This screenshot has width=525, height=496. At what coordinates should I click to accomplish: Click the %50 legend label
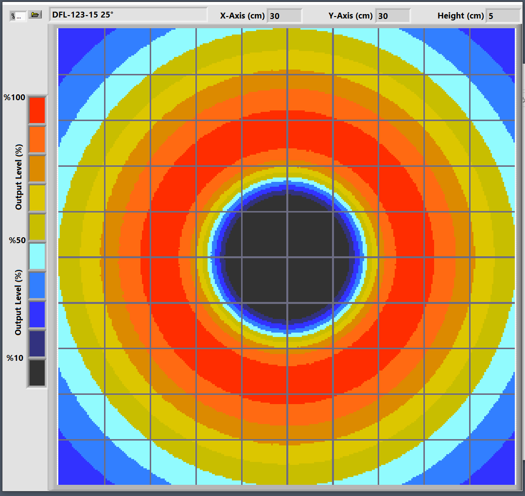pos(16,240)
